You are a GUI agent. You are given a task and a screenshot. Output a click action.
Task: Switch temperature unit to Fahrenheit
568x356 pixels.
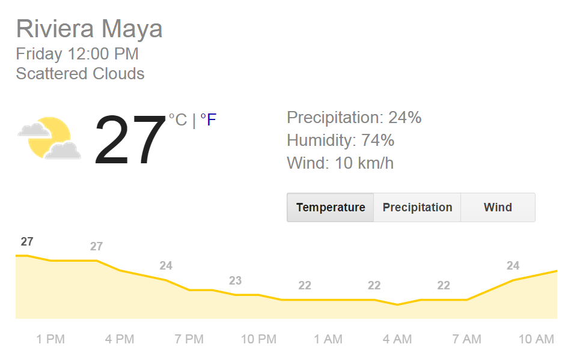(x=208, y=120)
